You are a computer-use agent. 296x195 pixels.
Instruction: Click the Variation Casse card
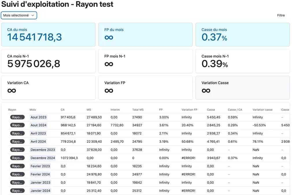point(243,88)
